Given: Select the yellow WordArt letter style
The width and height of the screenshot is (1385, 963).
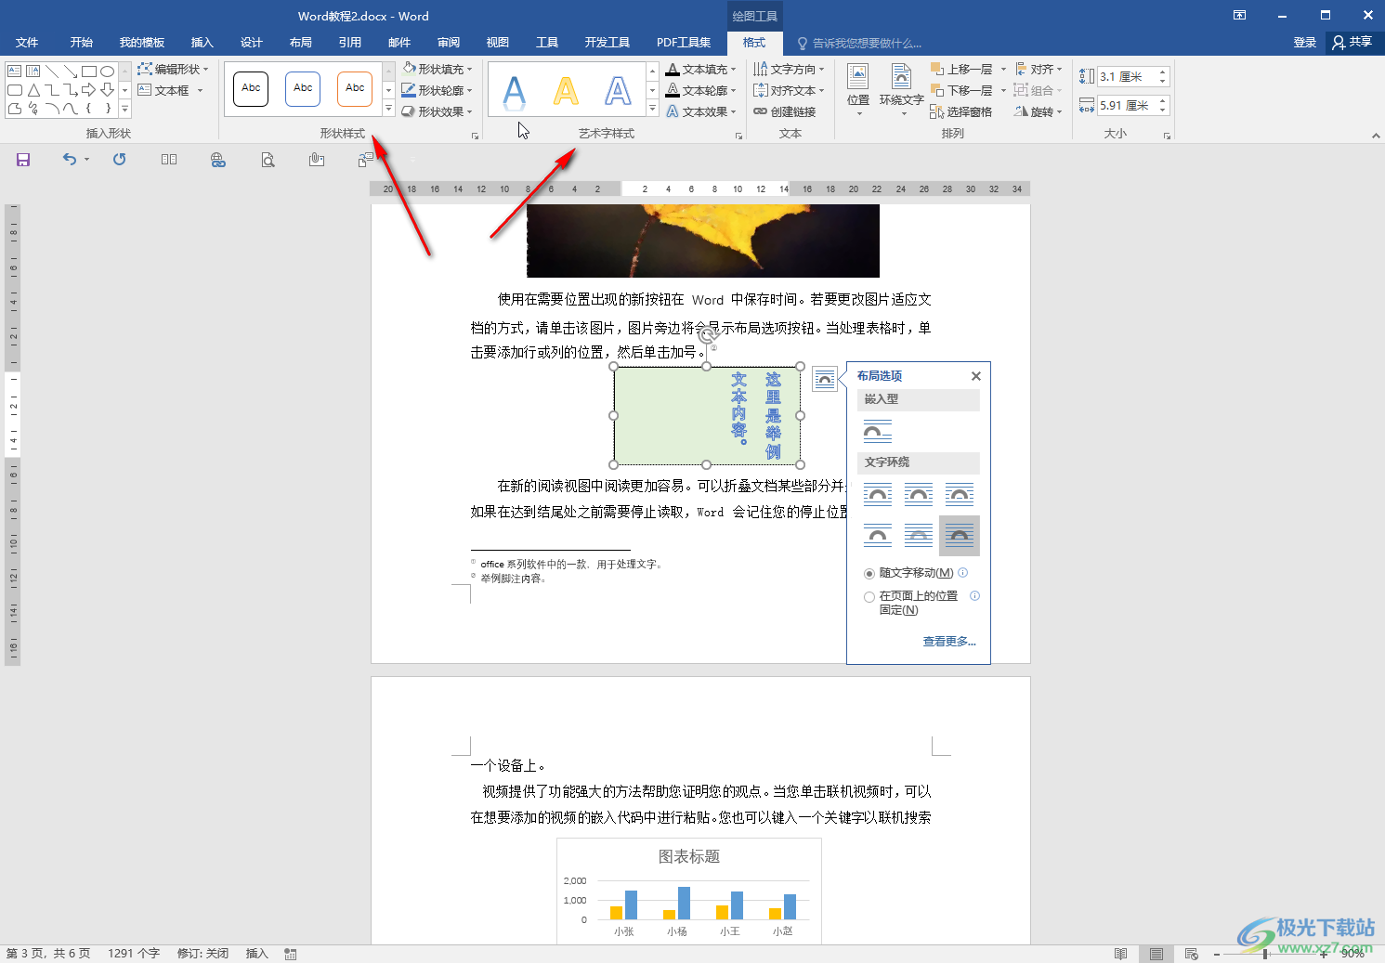Looking at the screenshot, I should pos(566,90).
